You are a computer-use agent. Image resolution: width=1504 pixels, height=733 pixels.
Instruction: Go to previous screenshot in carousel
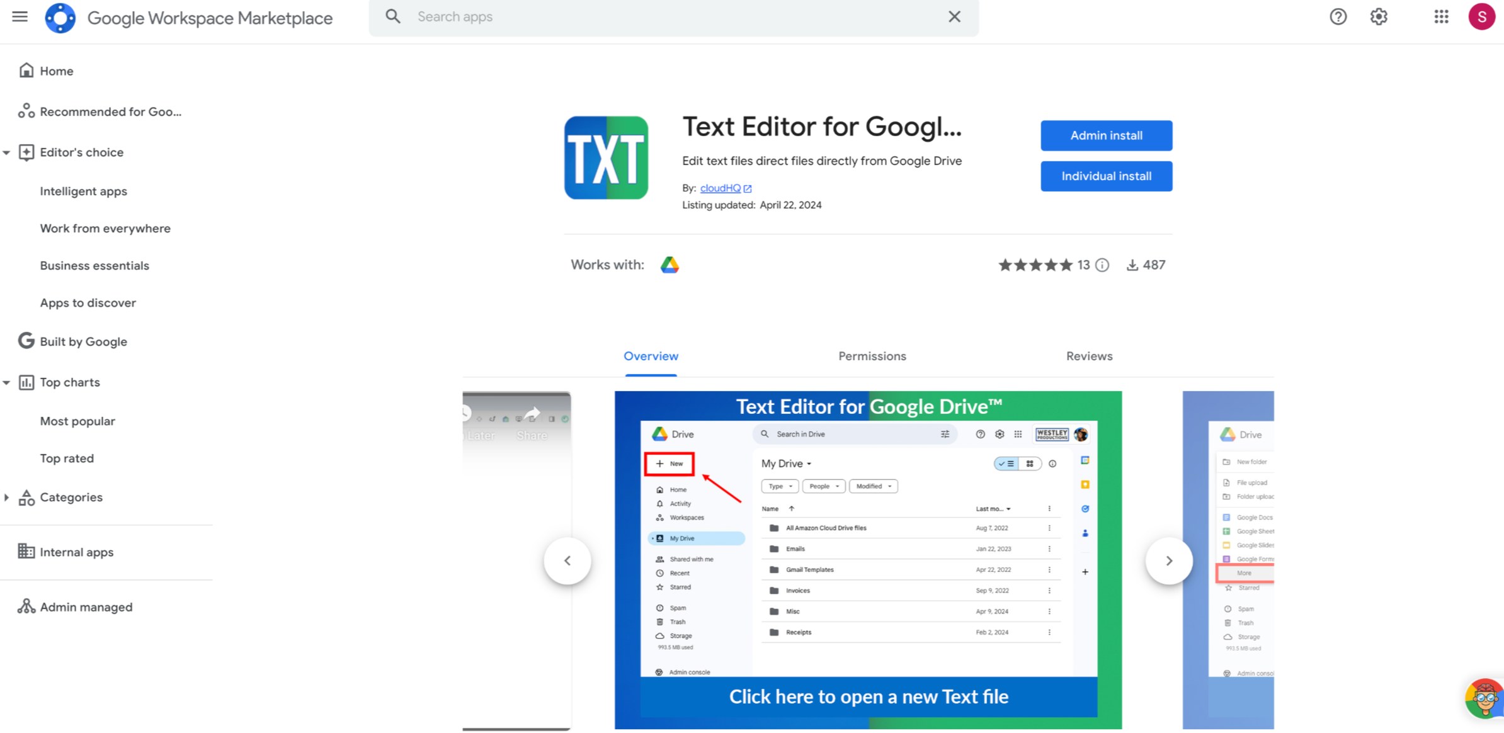(567, 560)
